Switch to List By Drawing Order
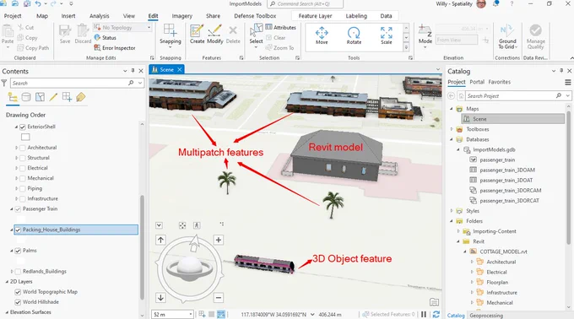574x319 pixels. coord(13,97)
